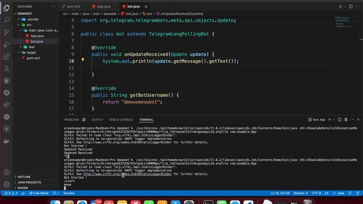Open Explorer Views and More Actions menu
This screenshot has width=363, height=204.
[53, 7]
